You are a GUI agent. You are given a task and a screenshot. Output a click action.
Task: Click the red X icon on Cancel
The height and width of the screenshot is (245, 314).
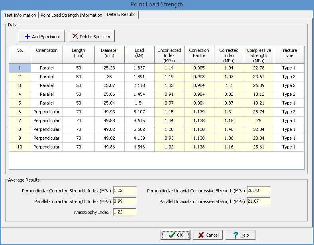point(201,235)
